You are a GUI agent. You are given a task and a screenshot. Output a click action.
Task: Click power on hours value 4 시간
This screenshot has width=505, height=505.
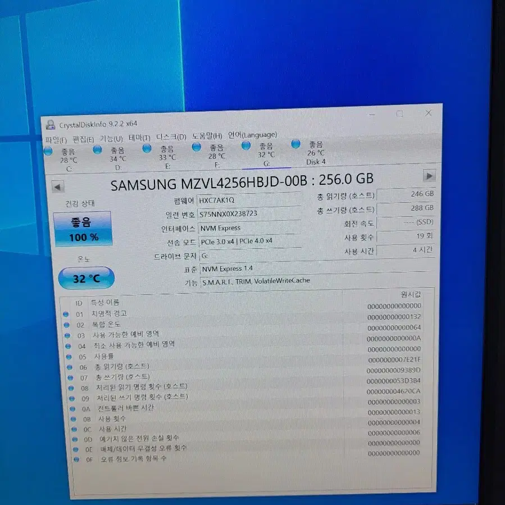coord(406,250)
